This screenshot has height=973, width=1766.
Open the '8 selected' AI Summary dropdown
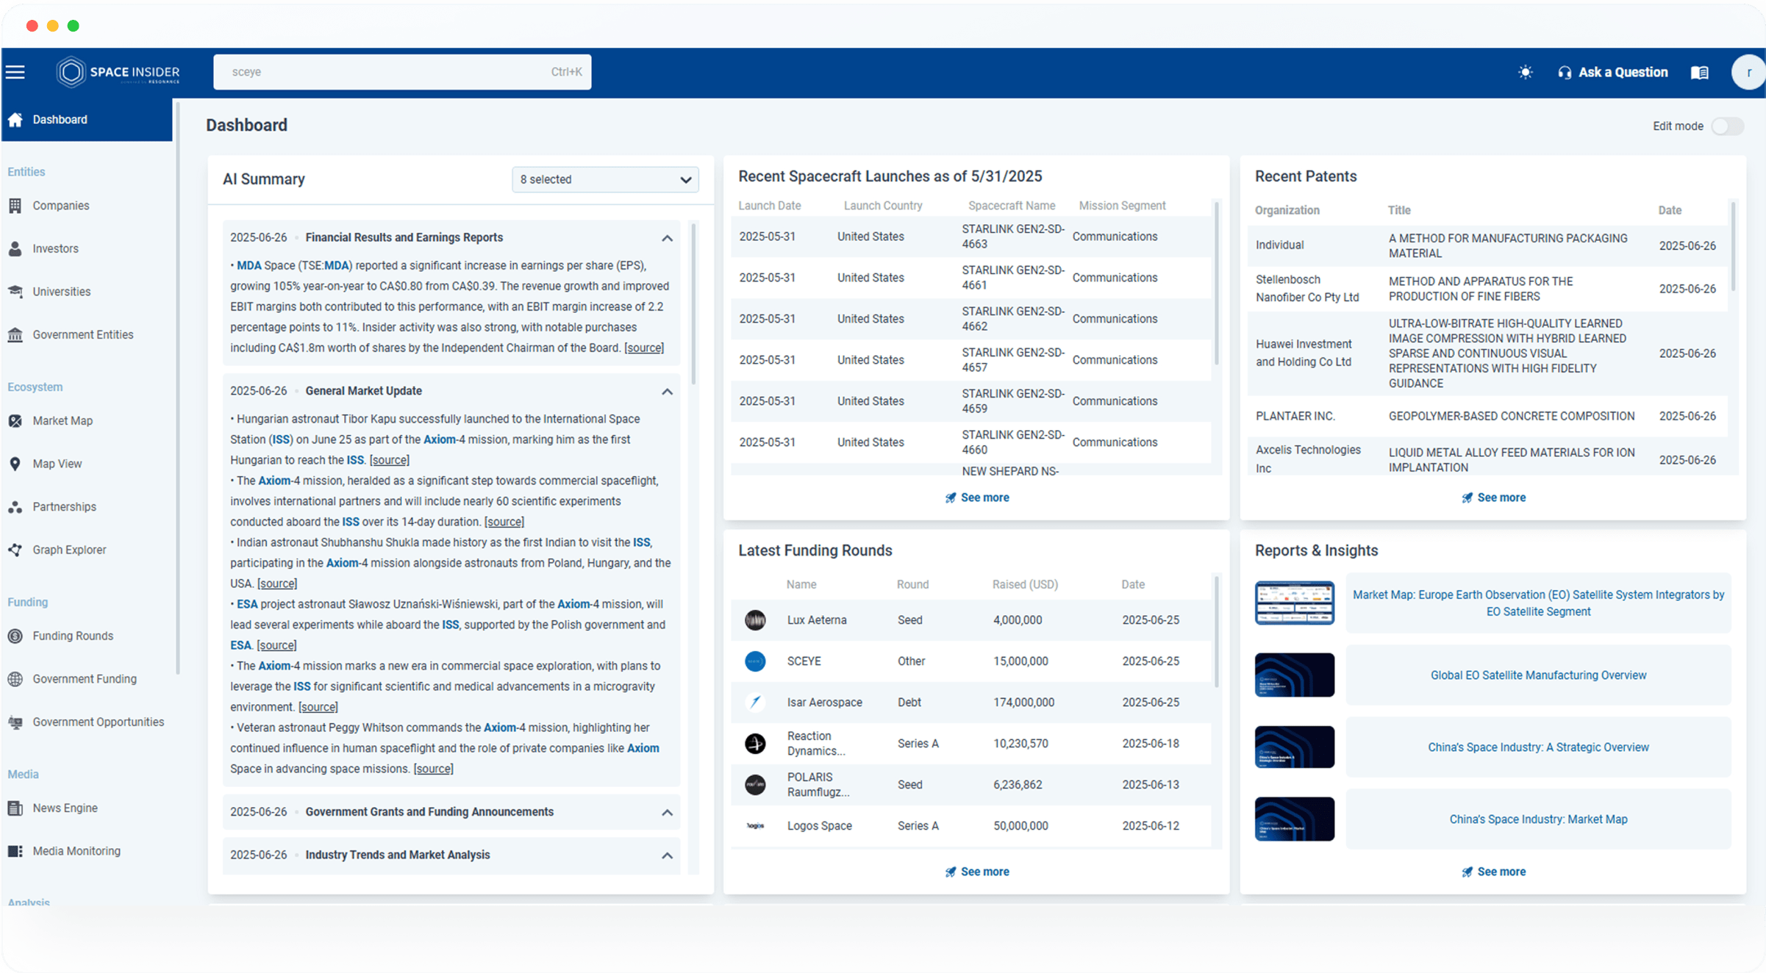605,179
